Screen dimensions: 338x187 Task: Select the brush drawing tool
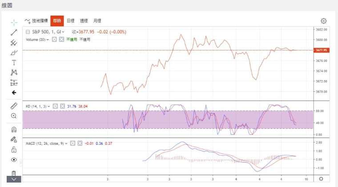(14, 53)
